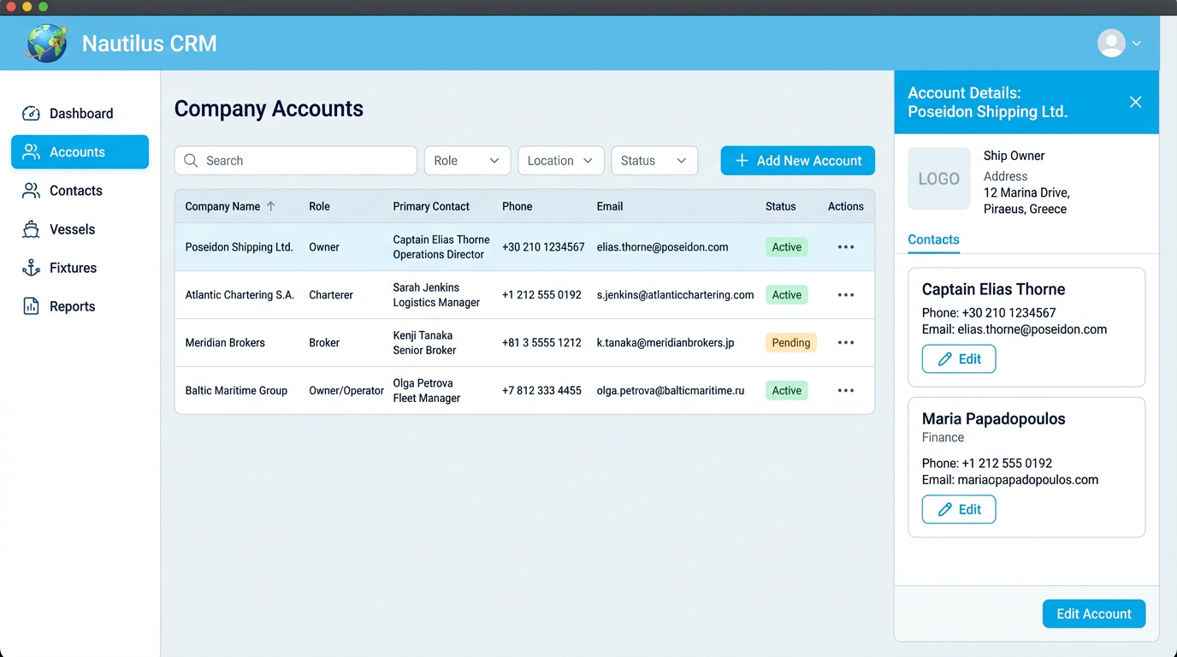
Task: Click inside the Search field
Action: pyautogui.click(x=295, y=160)
